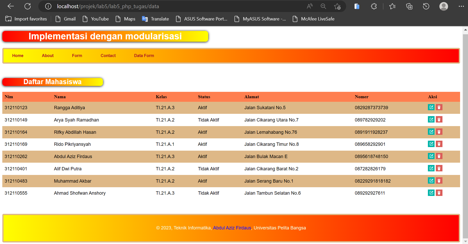468x244 pixels.
Task: Open browser history
Action: click(426, 6)
